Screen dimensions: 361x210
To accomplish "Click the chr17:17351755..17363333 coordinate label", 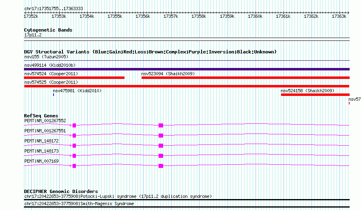I will click(x=54, y=9).
